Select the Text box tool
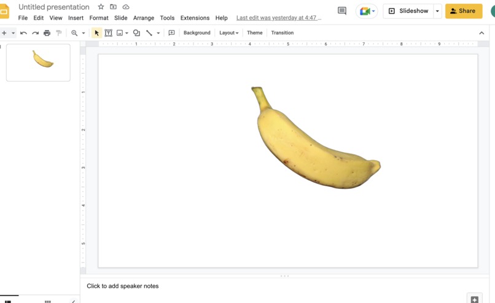The image size is (495, 303). 108,33
